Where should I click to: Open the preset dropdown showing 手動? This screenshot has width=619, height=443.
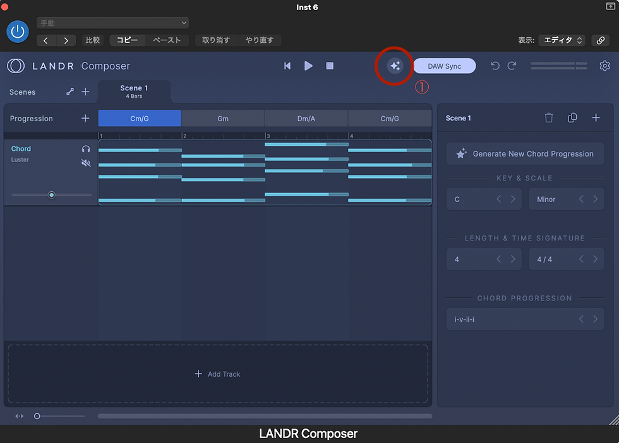(112, 23)
